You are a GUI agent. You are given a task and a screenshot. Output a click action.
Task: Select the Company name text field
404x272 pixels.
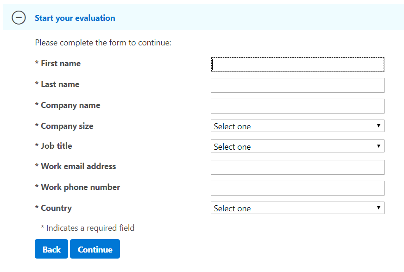tap(297, 106)
